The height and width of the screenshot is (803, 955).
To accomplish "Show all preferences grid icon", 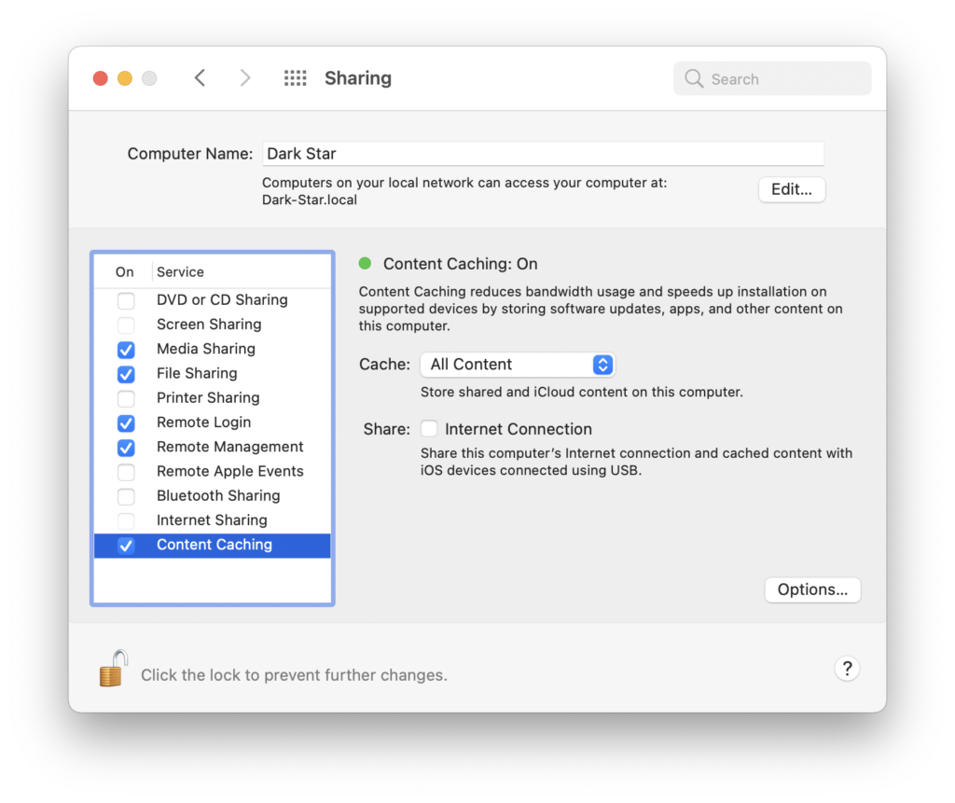I will 296,78.
